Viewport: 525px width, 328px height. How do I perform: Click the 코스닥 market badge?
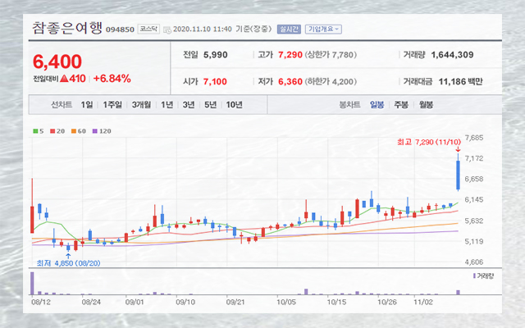click(x=148, y=30)
